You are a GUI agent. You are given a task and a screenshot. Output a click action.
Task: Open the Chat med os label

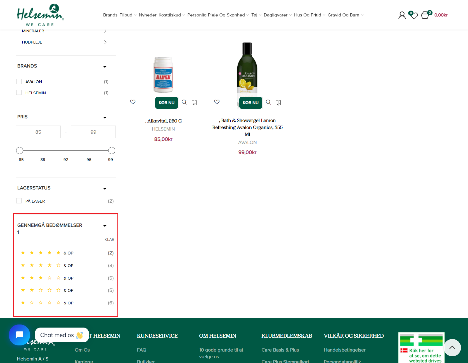click(62, 335)
